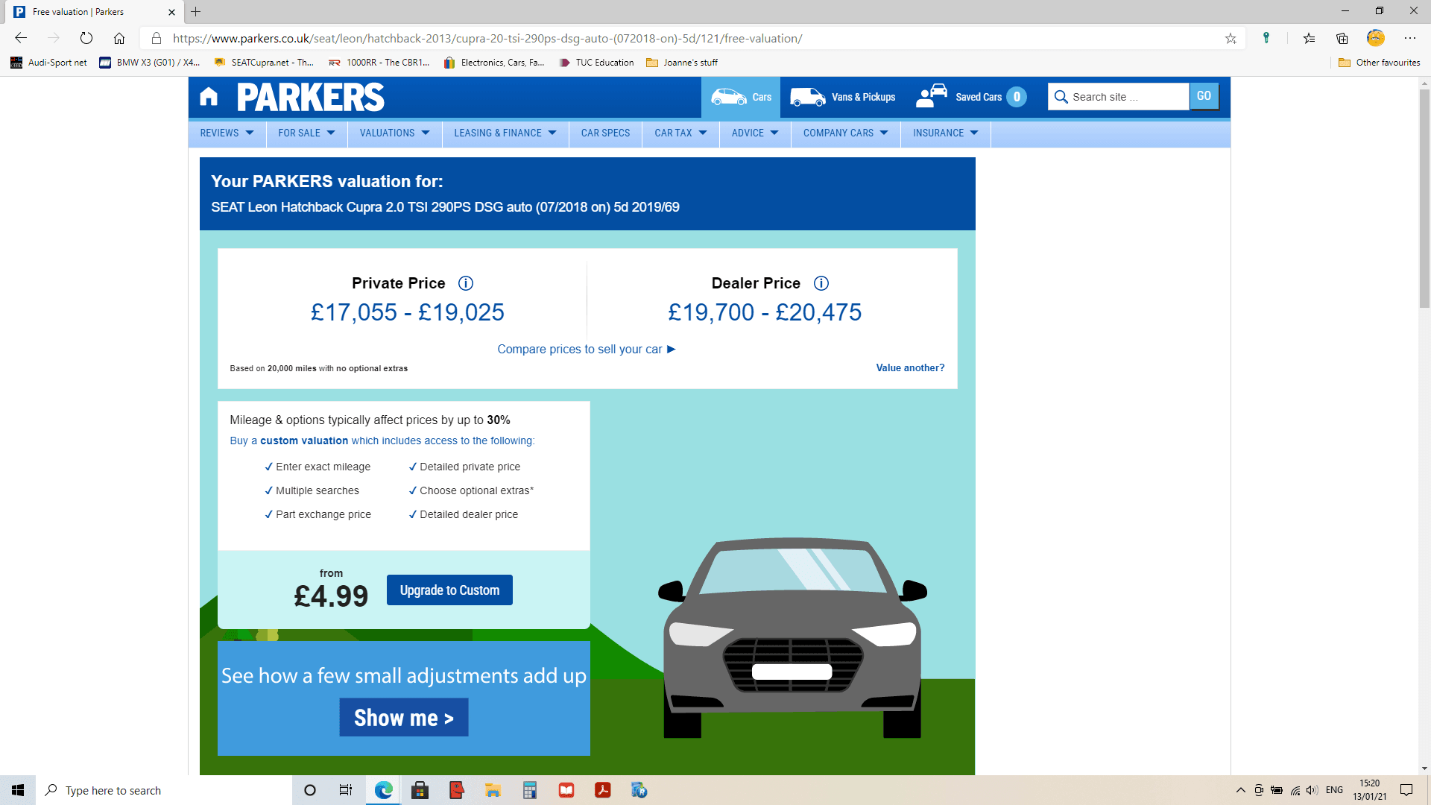Open Adobe Acrobat on taskbar
Image resolution: width=1431 pixels, height=805 pixels.
(603, 790)
